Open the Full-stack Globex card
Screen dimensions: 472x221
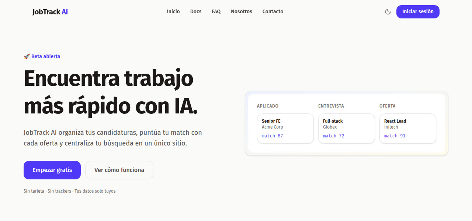[x=347, y=129]
